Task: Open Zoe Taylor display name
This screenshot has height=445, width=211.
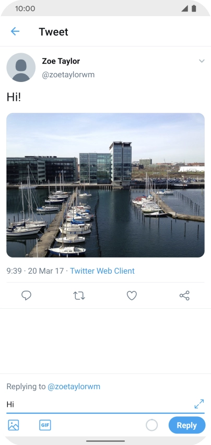Action: click(61, 61)
